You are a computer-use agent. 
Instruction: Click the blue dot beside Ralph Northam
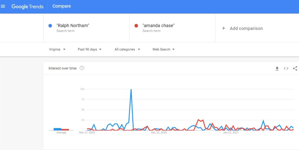[50, 26]
